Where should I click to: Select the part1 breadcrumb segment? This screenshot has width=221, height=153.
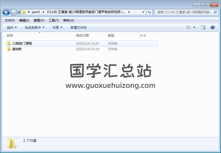click(x=36, y=12)
